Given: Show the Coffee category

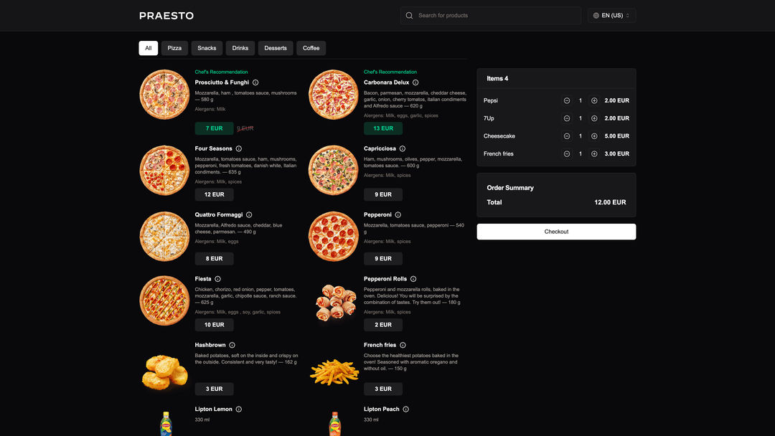Looking at the screenshot, I should 311,48.
